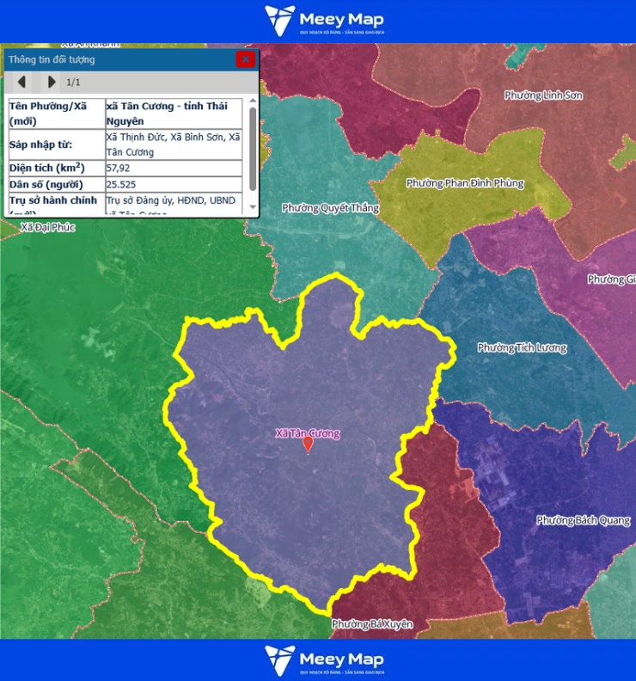Click the Phường Linh Sơn label
This screenshot has width=636, height=681.
tap(543, 95)
